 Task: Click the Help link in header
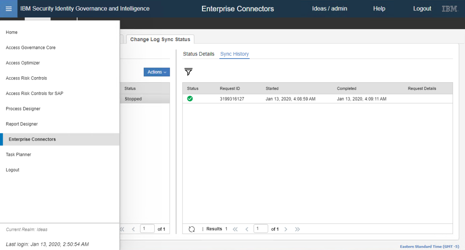[379, 9]
